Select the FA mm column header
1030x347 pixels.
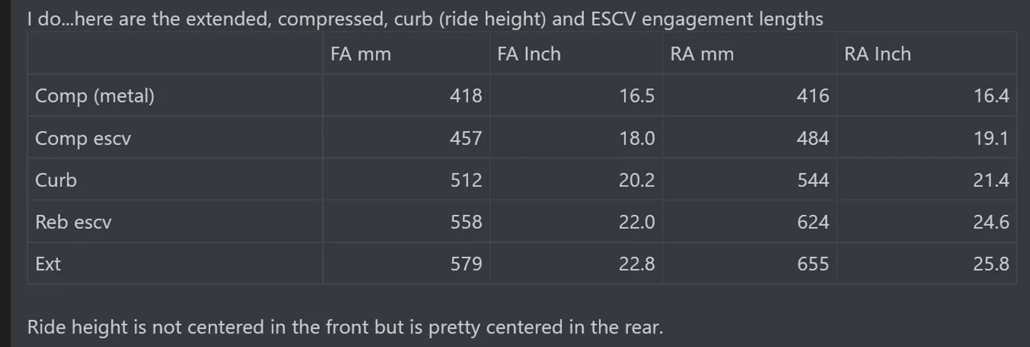pyautogui.click(x=360, y=54)
